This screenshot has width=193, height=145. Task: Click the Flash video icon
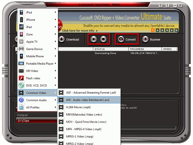pyautogui.click(x=21, y=78)
